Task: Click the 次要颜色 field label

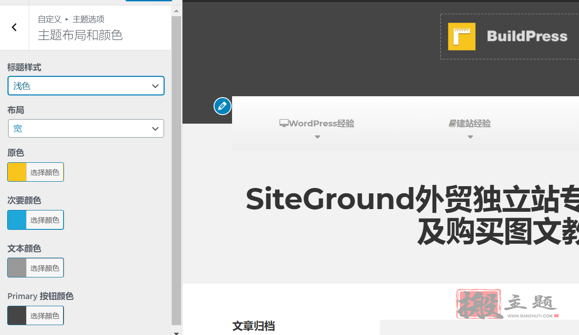Action: coord(24,201)
